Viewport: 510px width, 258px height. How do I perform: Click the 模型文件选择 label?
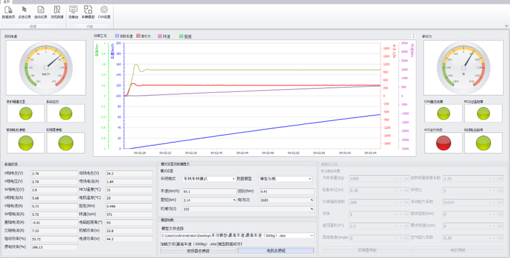tap(172, 229)
